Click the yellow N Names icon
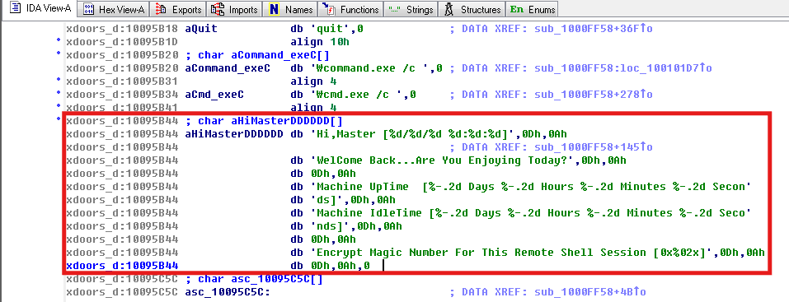 click(x=275, y=9)
